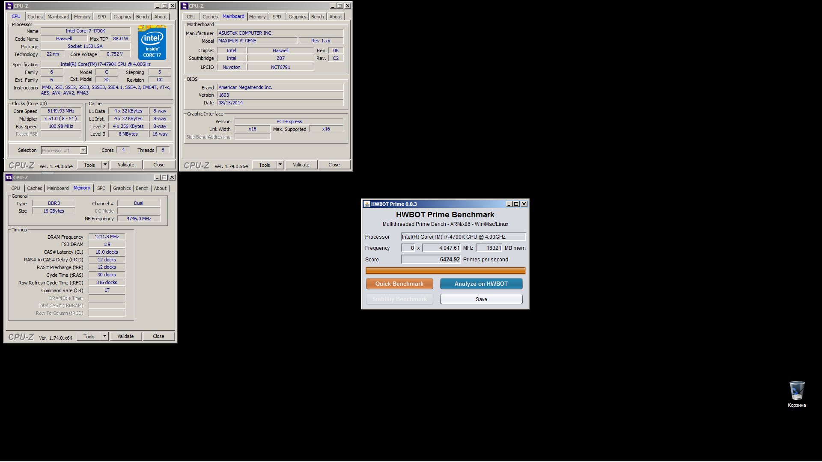Select Caches tab in the Mainboard window
This screenshot has width=822, height=462.
(210, 17)
